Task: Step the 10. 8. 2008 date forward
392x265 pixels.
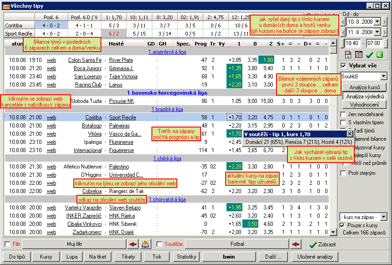Action: (385, 22)
